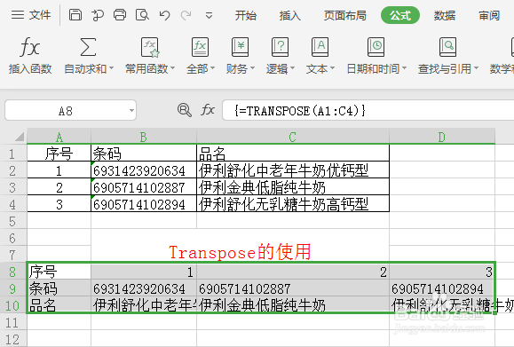Click cell C4 伊利舒化无乳糖牛奶高钙型
The width and height of the screenshot is (514, 347).
coord(293,204)
